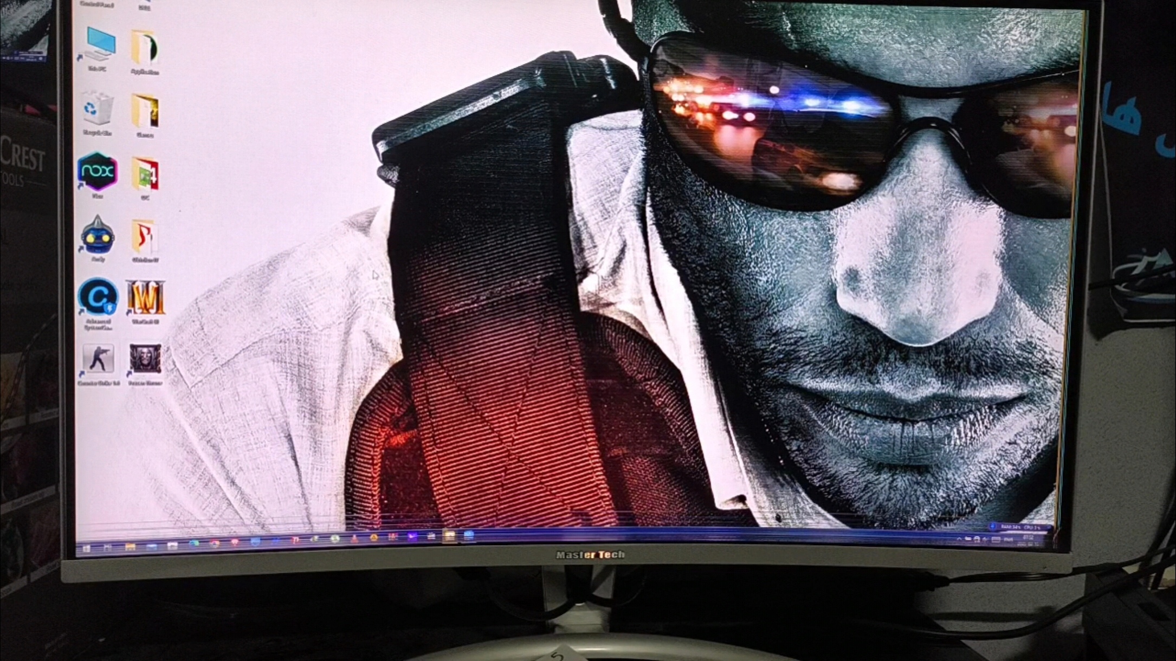Open Task View on the taskbar
The width and height of the screenshot is (1176, 661).
click(107, 547)
